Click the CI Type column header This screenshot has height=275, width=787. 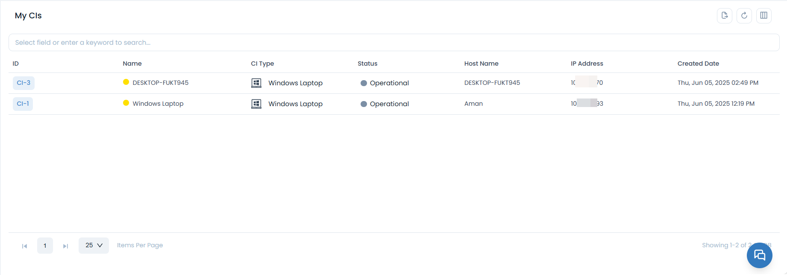(262, 64)
